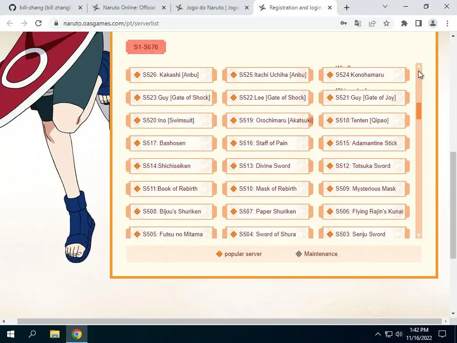Image resolution: width=457 pixels, height=343 pixels.
Task: Open the Chrome profile avatar
Action: pyautogui.click(x=433, y=23)
